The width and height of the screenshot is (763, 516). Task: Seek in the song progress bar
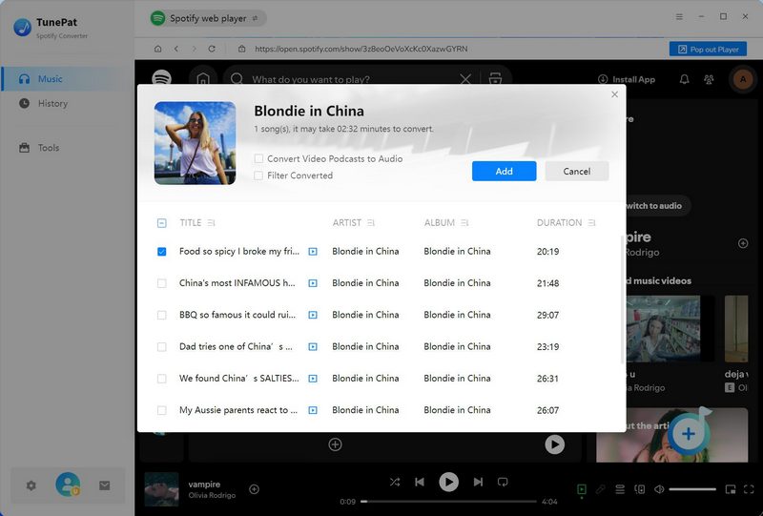tap(448, 502)
